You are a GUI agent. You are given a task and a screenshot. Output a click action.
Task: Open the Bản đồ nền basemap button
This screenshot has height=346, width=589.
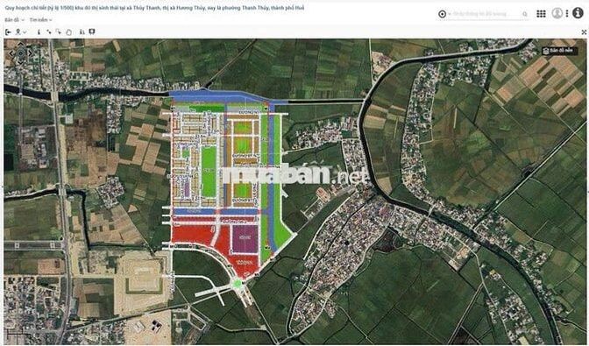click(560, 51)
